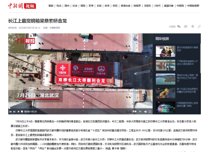The width and height of the screenshot is (205, 152).
Task: Open the Z世代 navigation item
Action: click(157, 6)
